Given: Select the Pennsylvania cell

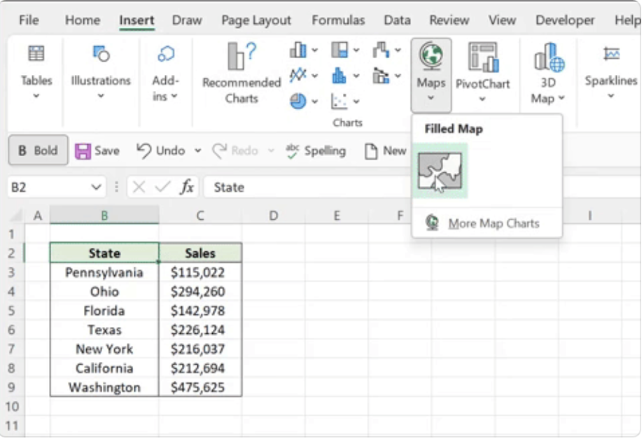Looking at the screenshot, I should coord(104,272).
